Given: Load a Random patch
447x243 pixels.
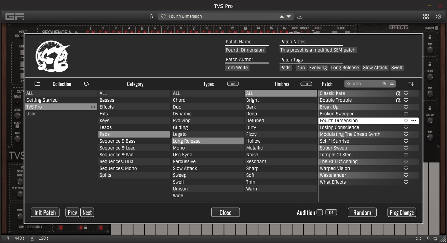Looking at the screenshot, I should pyautogui.click(x=362, y=213).
